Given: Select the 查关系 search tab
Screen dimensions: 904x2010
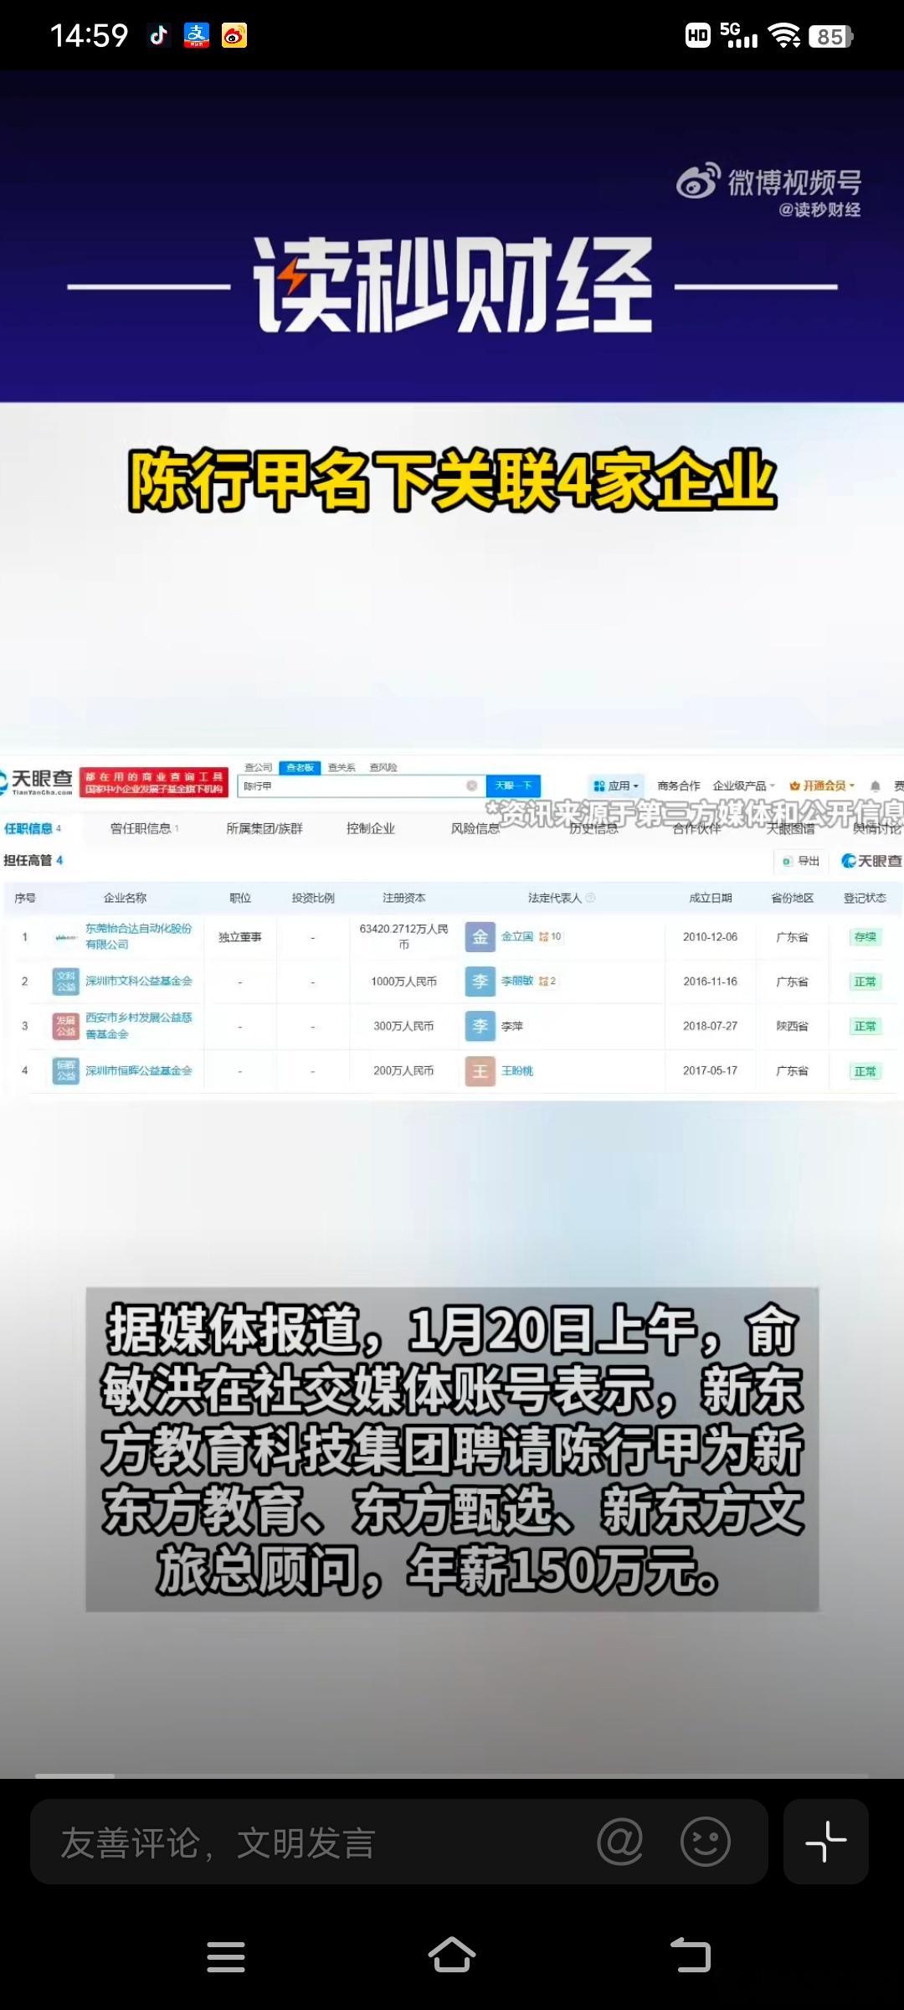Looking at the screenshot, I should pyautogui.click(x=342, y=767).
